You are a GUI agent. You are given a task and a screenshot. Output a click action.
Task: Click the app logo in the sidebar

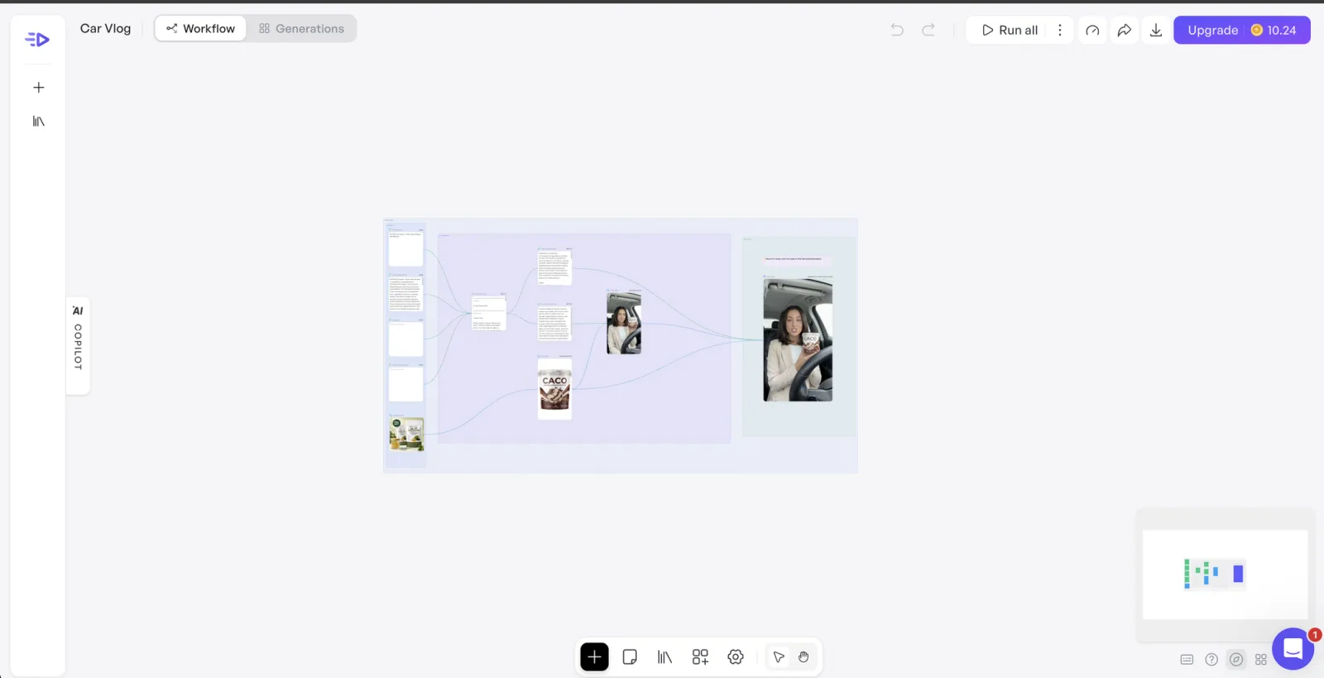pos(37,40)
